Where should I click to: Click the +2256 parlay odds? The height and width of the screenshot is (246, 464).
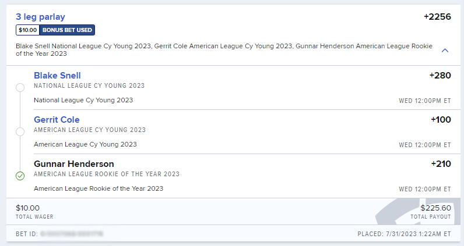(x=437, y=17)
